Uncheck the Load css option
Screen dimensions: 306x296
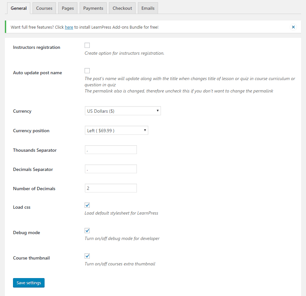click(87, 205)
